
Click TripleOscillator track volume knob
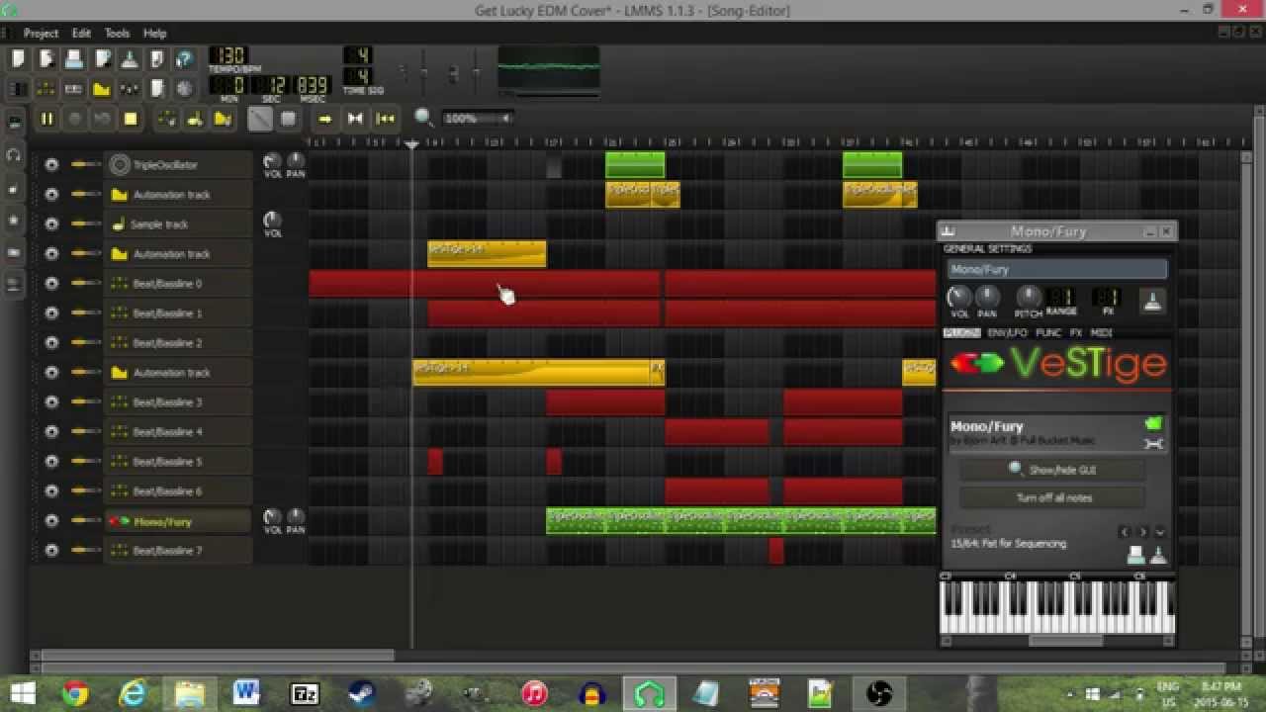(271, 161)
